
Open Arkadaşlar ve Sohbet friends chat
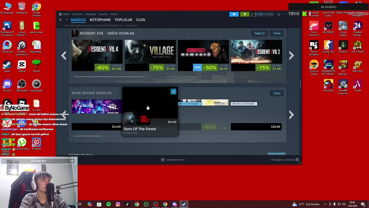[x=285, y=160]
